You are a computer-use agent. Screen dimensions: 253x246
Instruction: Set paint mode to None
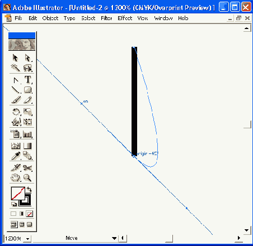coord(29,214)
